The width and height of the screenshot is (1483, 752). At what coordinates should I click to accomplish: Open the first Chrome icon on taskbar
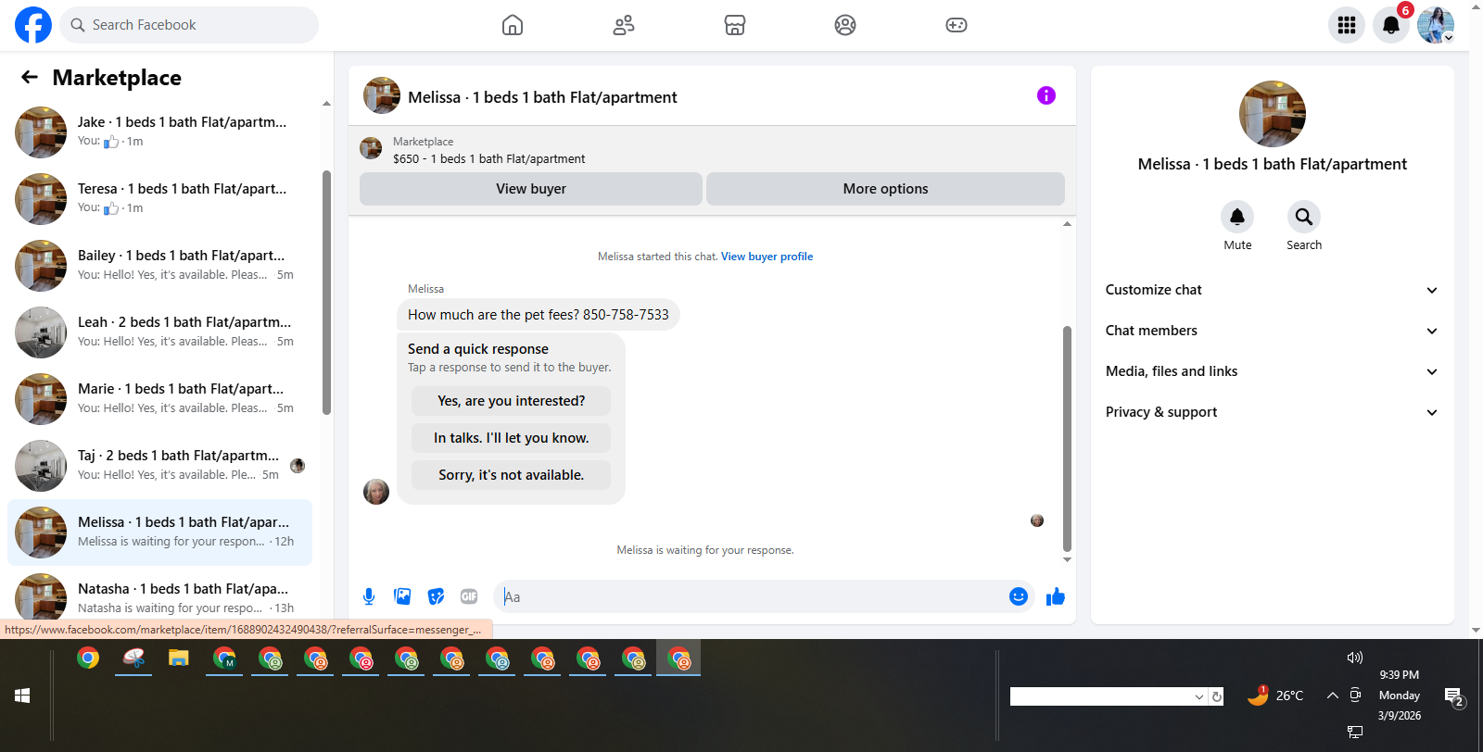[88, 658]
